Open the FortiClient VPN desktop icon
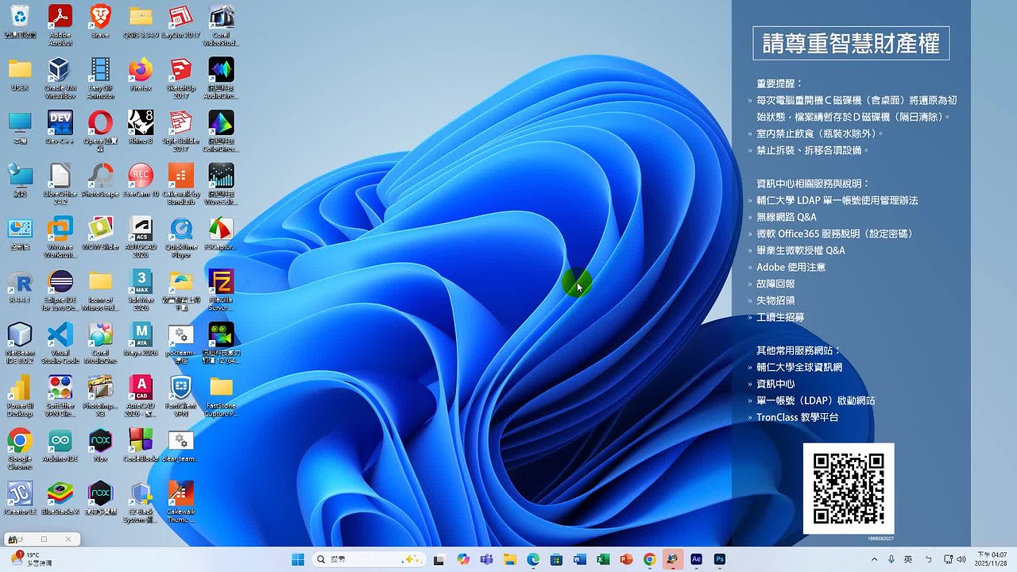Image resolution: width=1017 pixels, height=572 pixels. [x=180, y=388]
